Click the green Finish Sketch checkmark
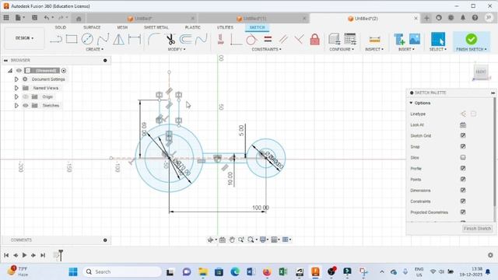This screenshot has height=280, width=498. (x=472, y=39)
